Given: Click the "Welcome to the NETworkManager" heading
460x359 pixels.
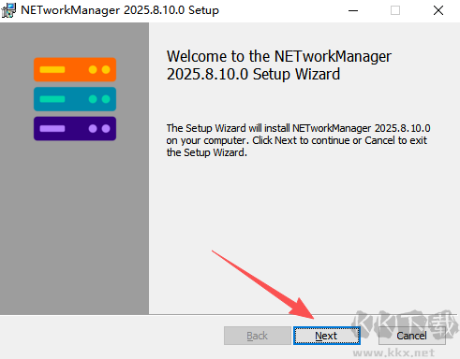Looking at the screenshot, I should click(x=279, y=65).
